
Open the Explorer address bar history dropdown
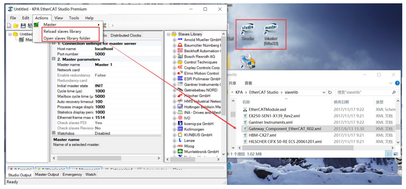(324, 92)
